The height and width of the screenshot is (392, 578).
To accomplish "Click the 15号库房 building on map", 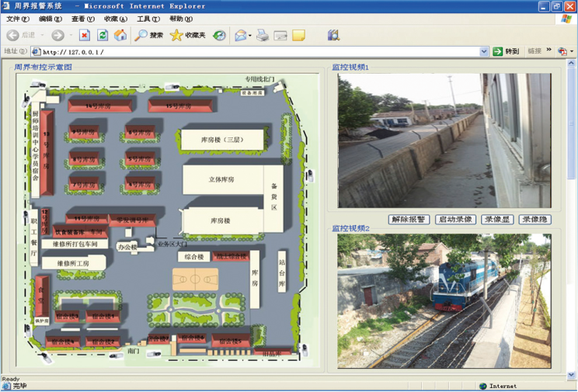I will click(180, 106).
